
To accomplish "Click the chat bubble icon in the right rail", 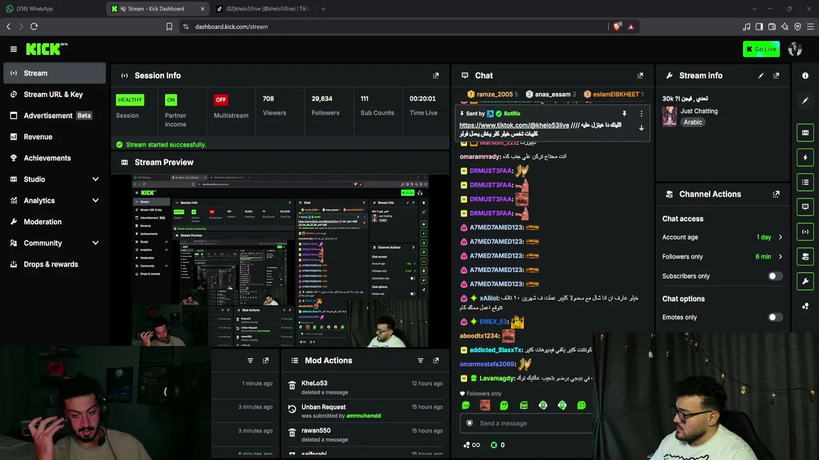I will [805, 207].
